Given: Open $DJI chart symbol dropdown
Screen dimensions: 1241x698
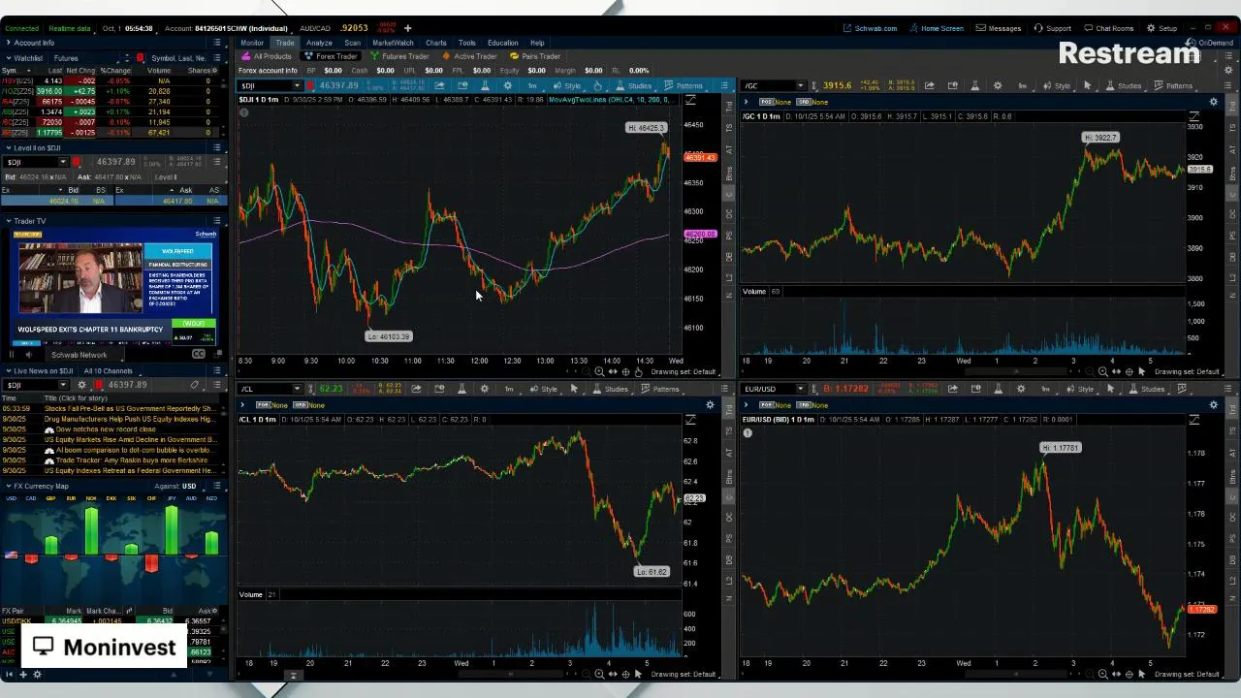Looking at the screenshot, I should 297,86.
